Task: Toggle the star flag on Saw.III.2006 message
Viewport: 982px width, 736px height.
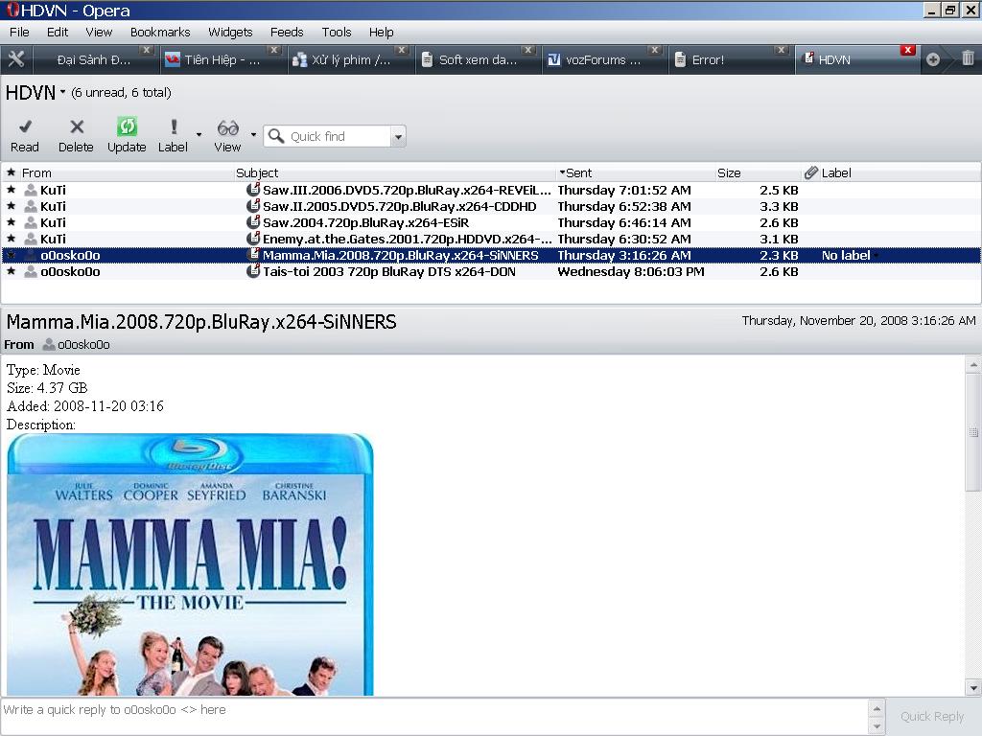Action: (x=12, y=190)
